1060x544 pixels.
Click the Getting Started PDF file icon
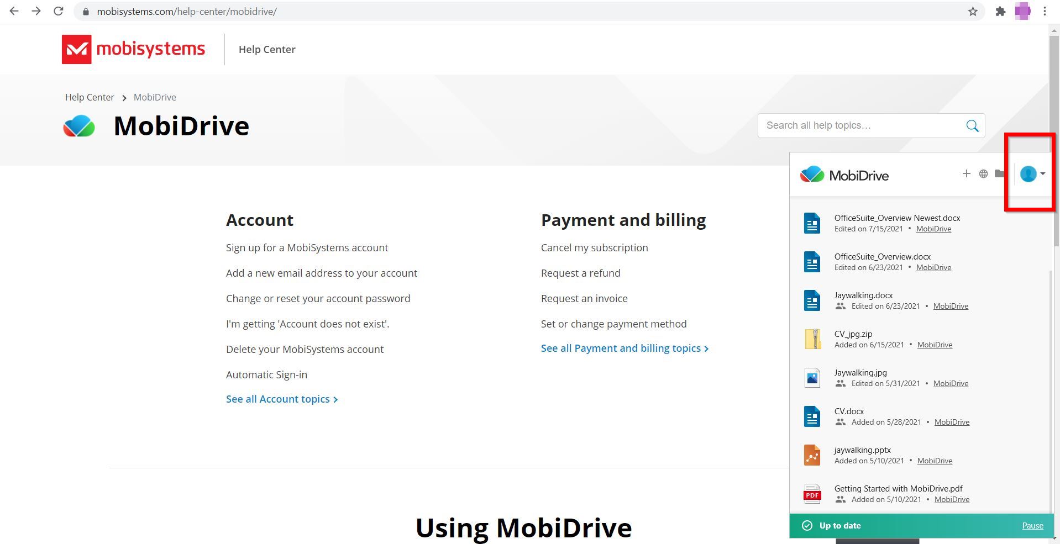[x=812, y=494]
